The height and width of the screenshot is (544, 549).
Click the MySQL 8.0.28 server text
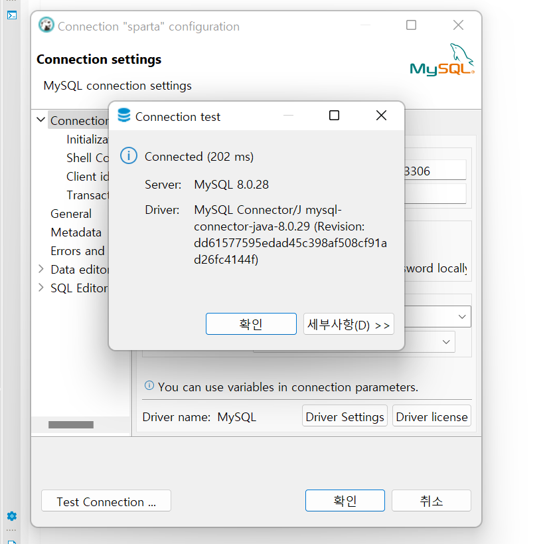pos(232,185)
